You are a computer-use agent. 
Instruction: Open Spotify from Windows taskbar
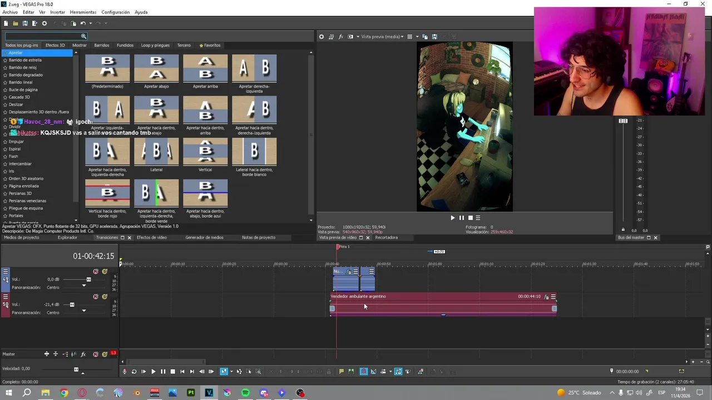245,393
